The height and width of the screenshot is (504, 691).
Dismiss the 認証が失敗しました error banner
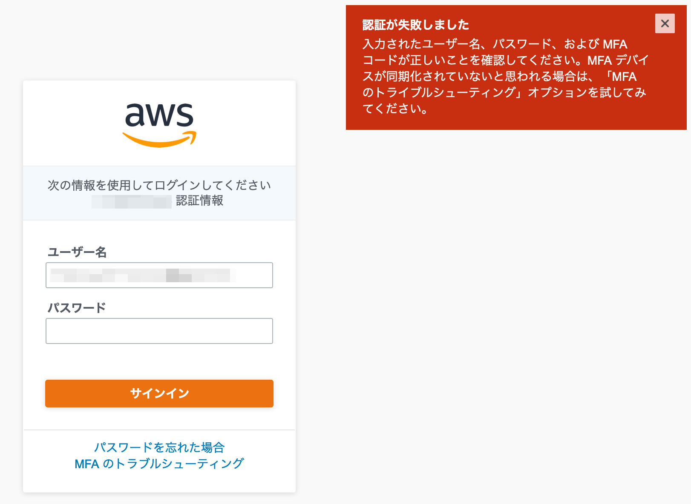tap(665, 24)
